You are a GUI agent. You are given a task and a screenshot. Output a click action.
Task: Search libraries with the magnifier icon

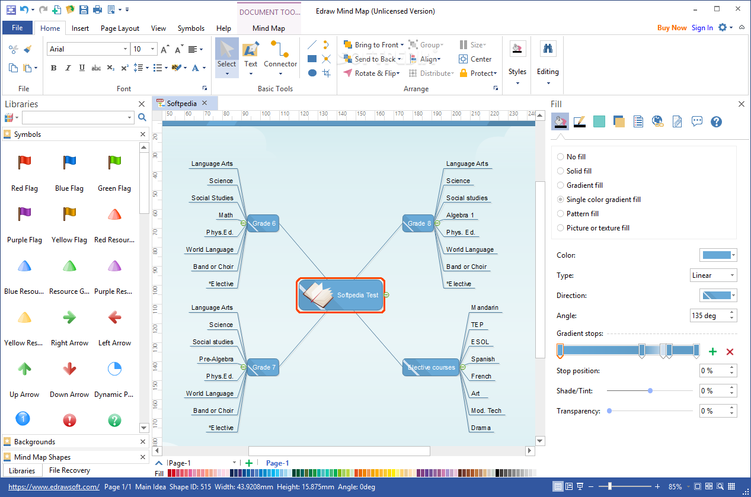coord(142,117)
